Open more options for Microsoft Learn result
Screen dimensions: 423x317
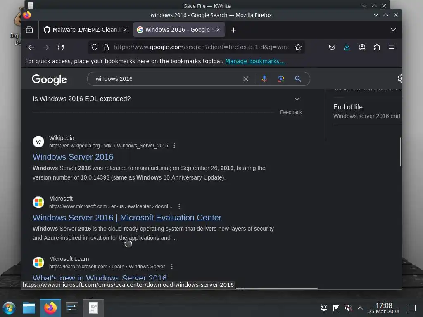pos(172,267)
